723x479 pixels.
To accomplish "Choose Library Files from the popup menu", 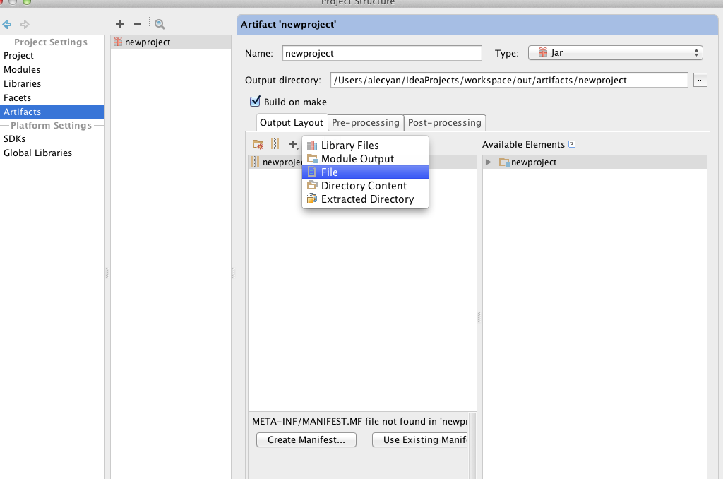I will pyautogui.click(x=365, y=146).
